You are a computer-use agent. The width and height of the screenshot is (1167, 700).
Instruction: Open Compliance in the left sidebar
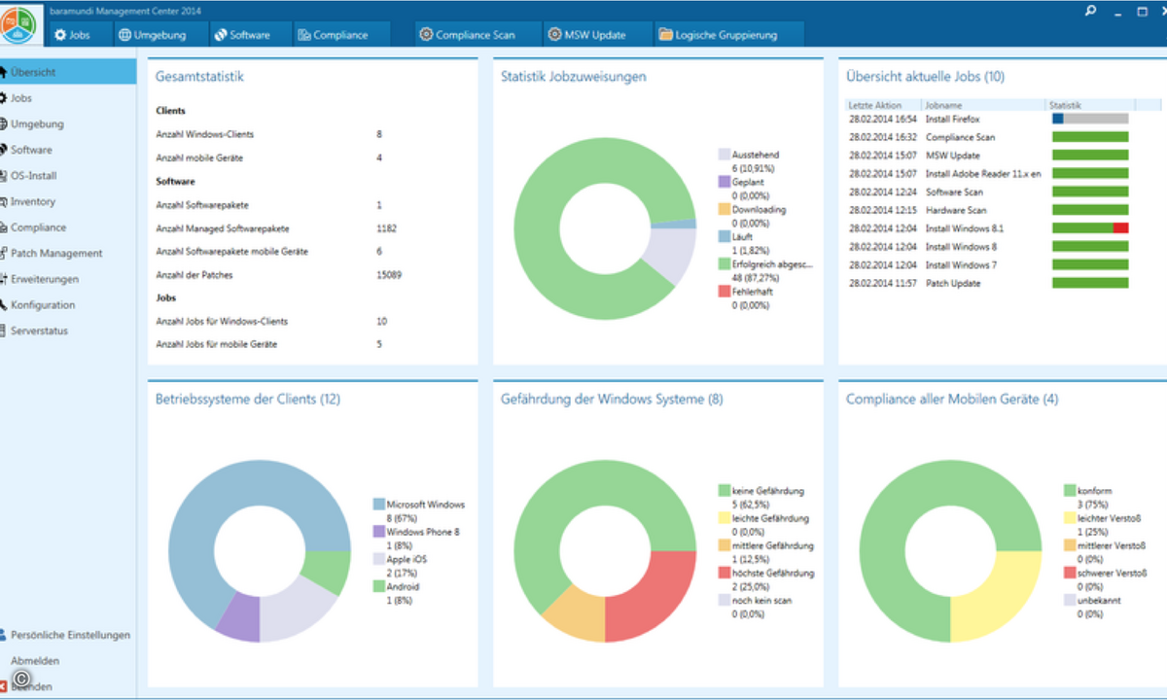point(68,227)
